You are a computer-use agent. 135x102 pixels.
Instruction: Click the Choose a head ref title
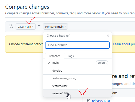(x=58, y=36)
